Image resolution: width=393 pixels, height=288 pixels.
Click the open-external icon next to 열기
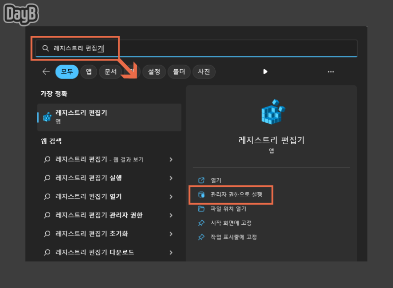click(x=201, y=180)
